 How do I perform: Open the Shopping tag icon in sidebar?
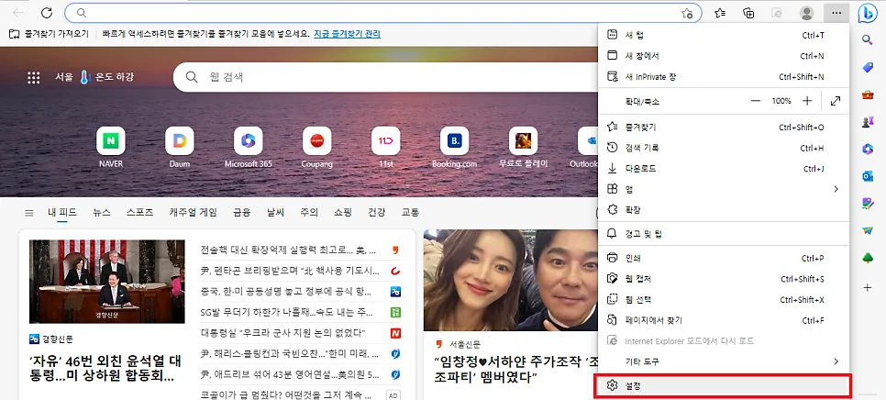[x=868, y=67]
